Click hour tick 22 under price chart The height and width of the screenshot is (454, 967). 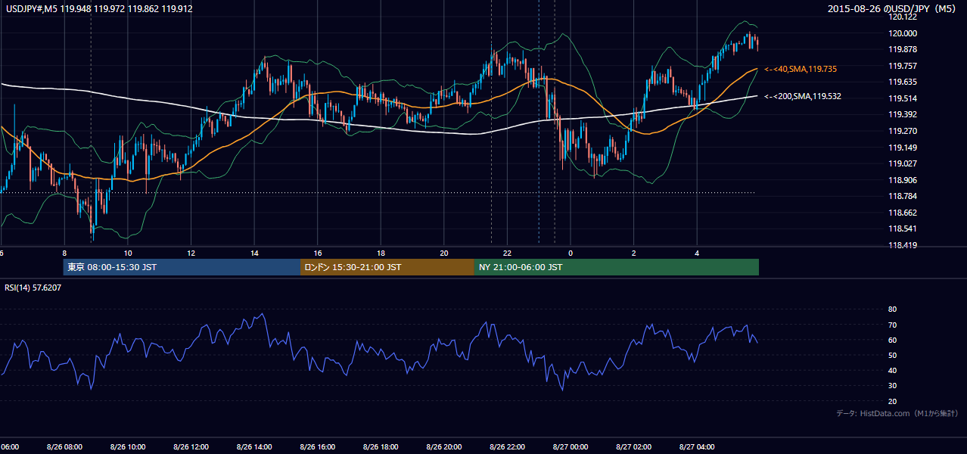click(x=508, y=253)
